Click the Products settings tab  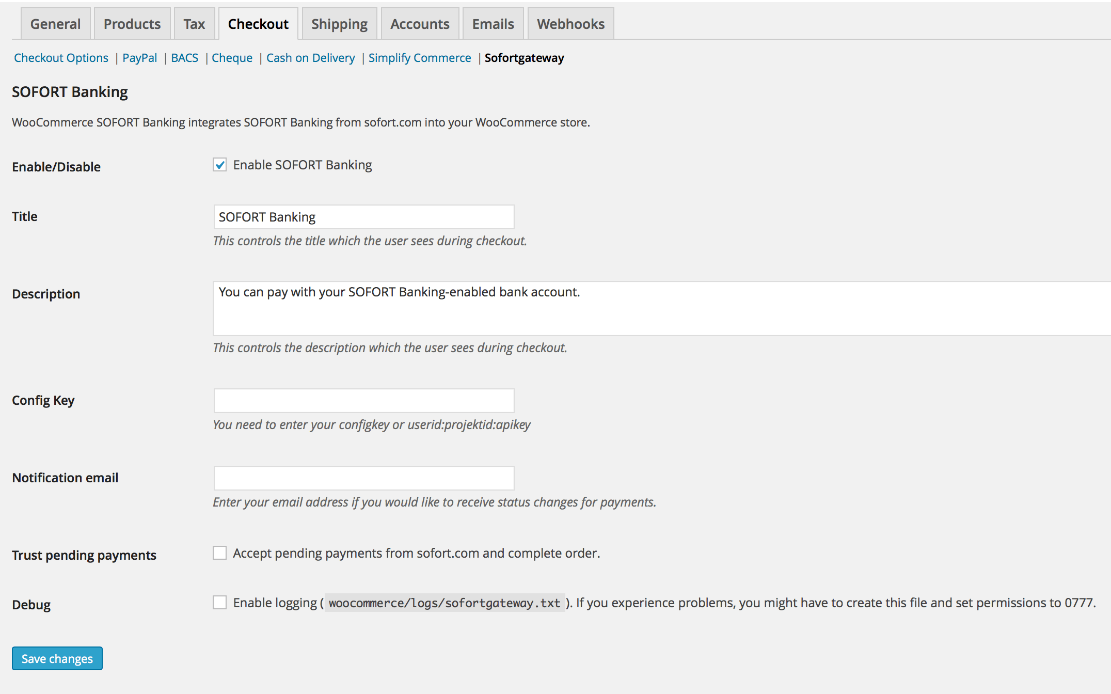click(x=132, y=24)
